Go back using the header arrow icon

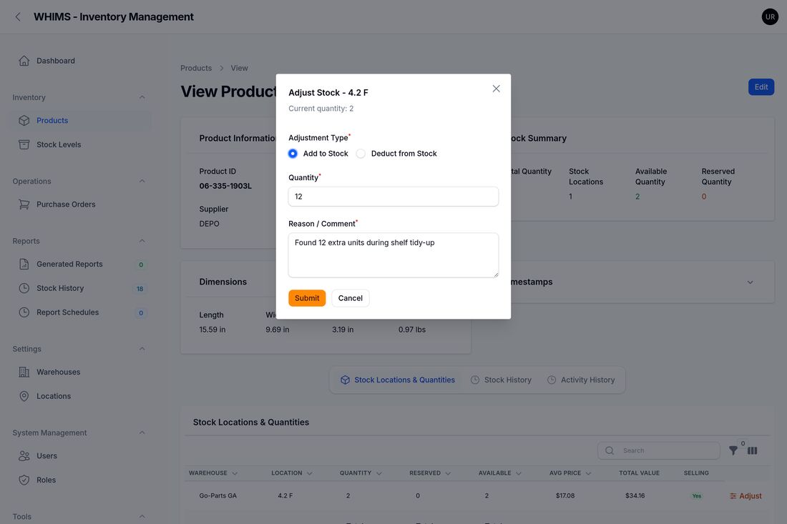[x=18, y=17]
